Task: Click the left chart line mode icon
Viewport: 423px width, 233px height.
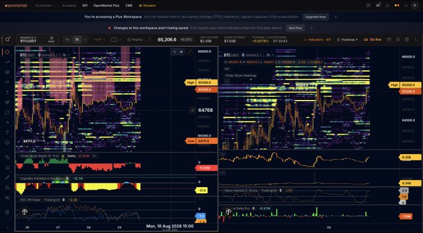Action: click(175, 52)
